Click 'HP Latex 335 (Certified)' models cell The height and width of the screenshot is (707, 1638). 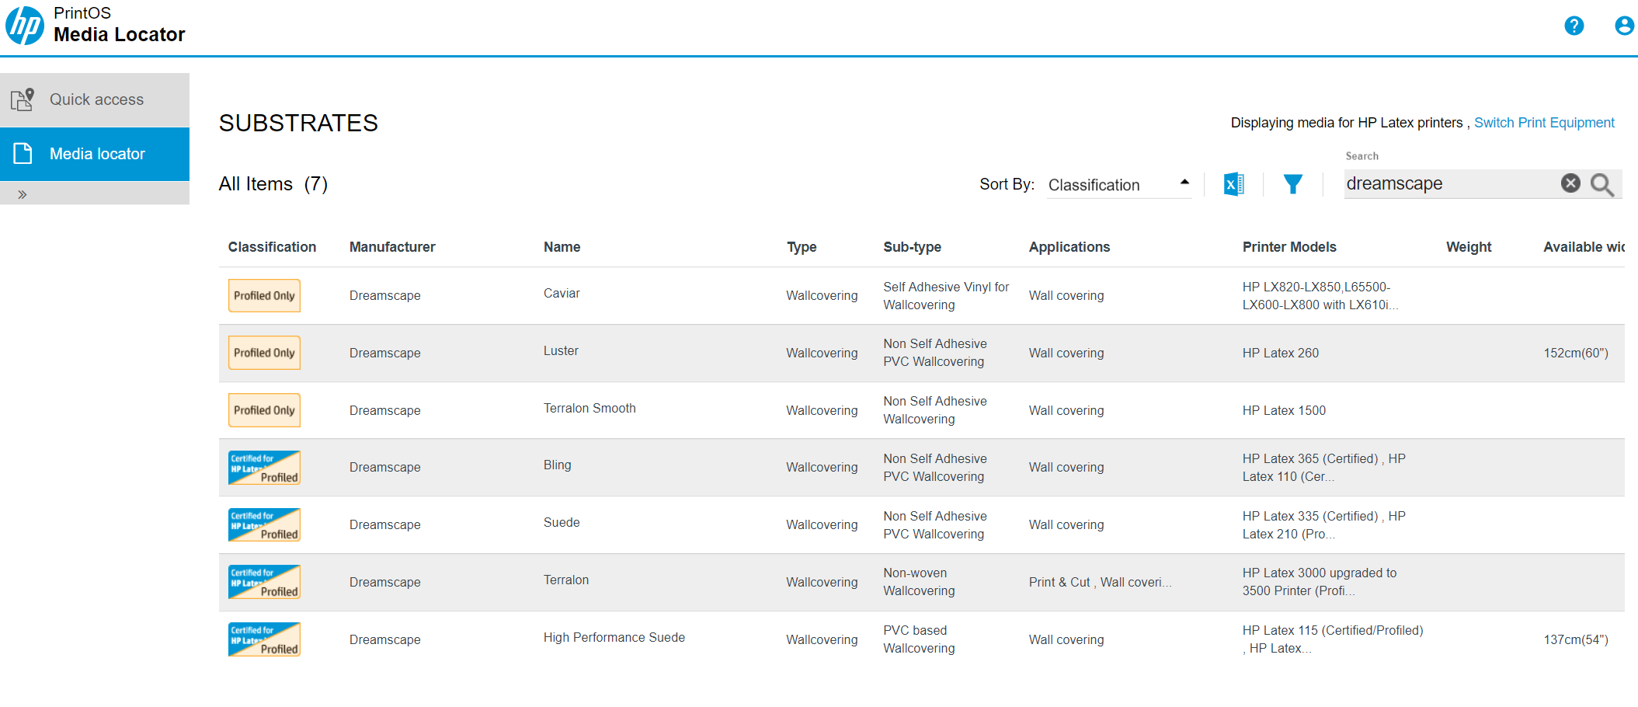click(x=1324, y=524)
